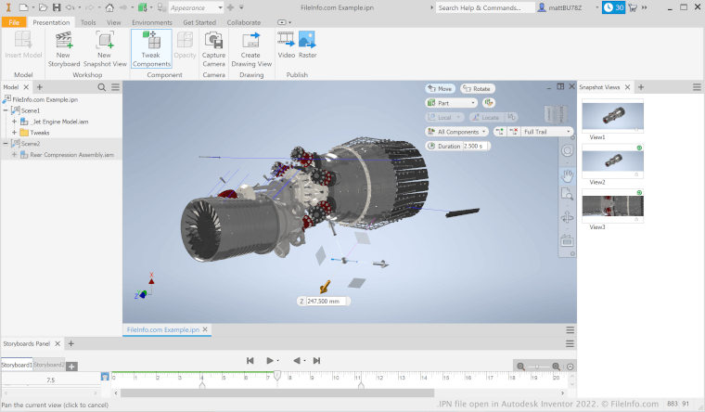Open the All Components dropdown
The width and height of the screenshot is (705, 412).
(x=459, y=132)
